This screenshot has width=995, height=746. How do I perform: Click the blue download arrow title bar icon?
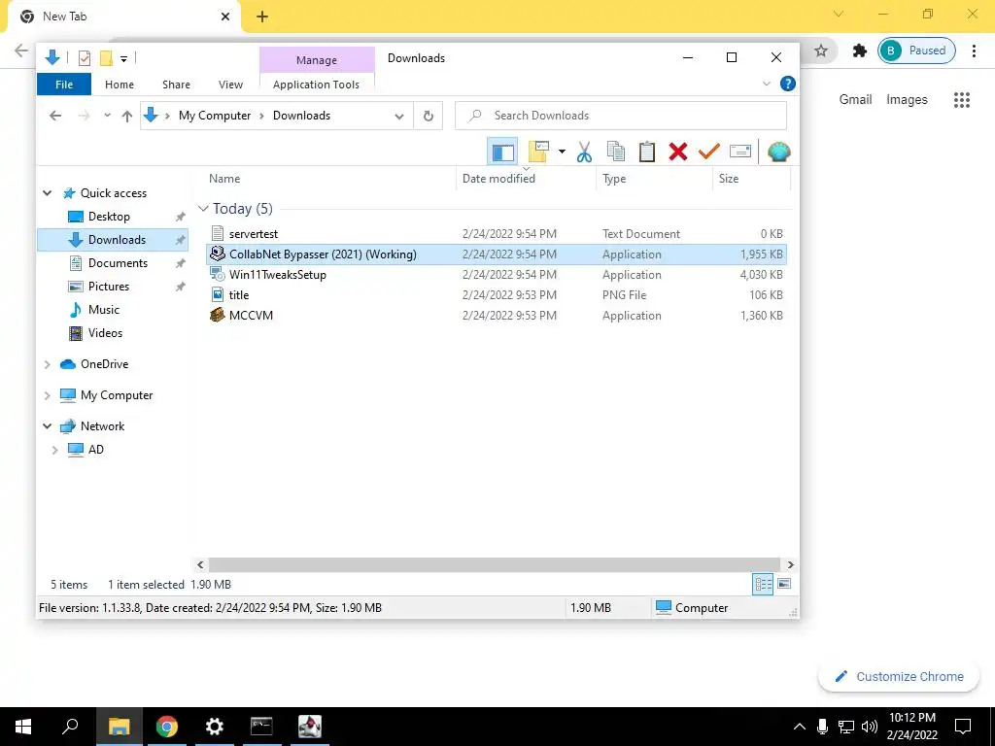tap(52, 57)
